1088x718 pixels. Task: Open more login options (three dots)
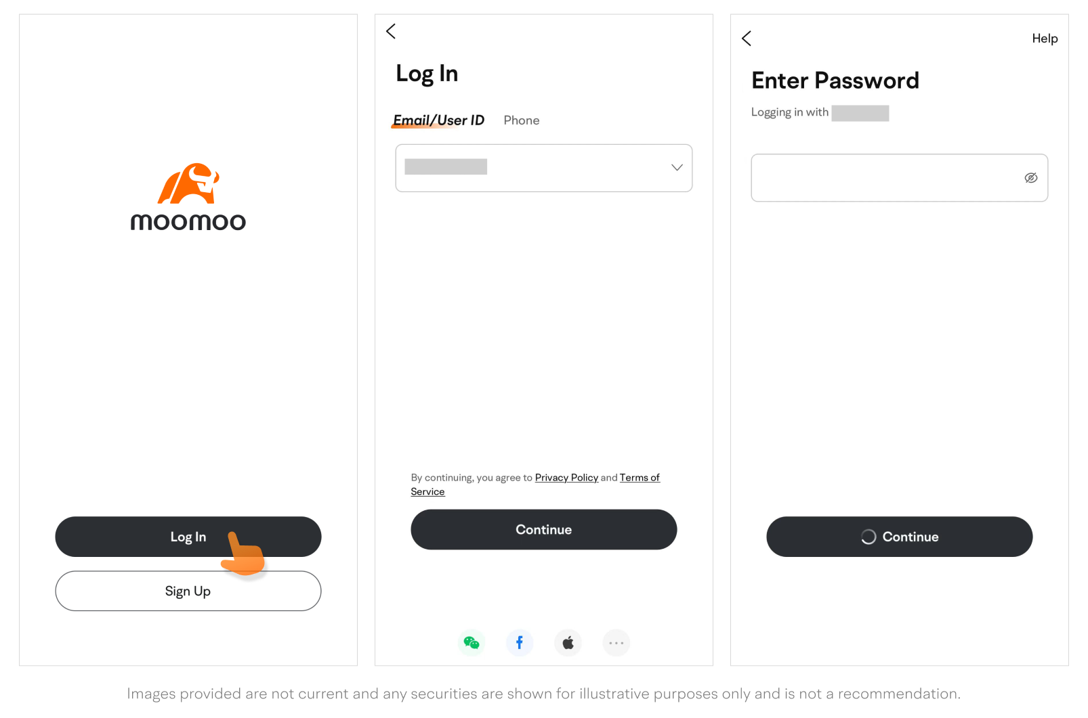616,643
